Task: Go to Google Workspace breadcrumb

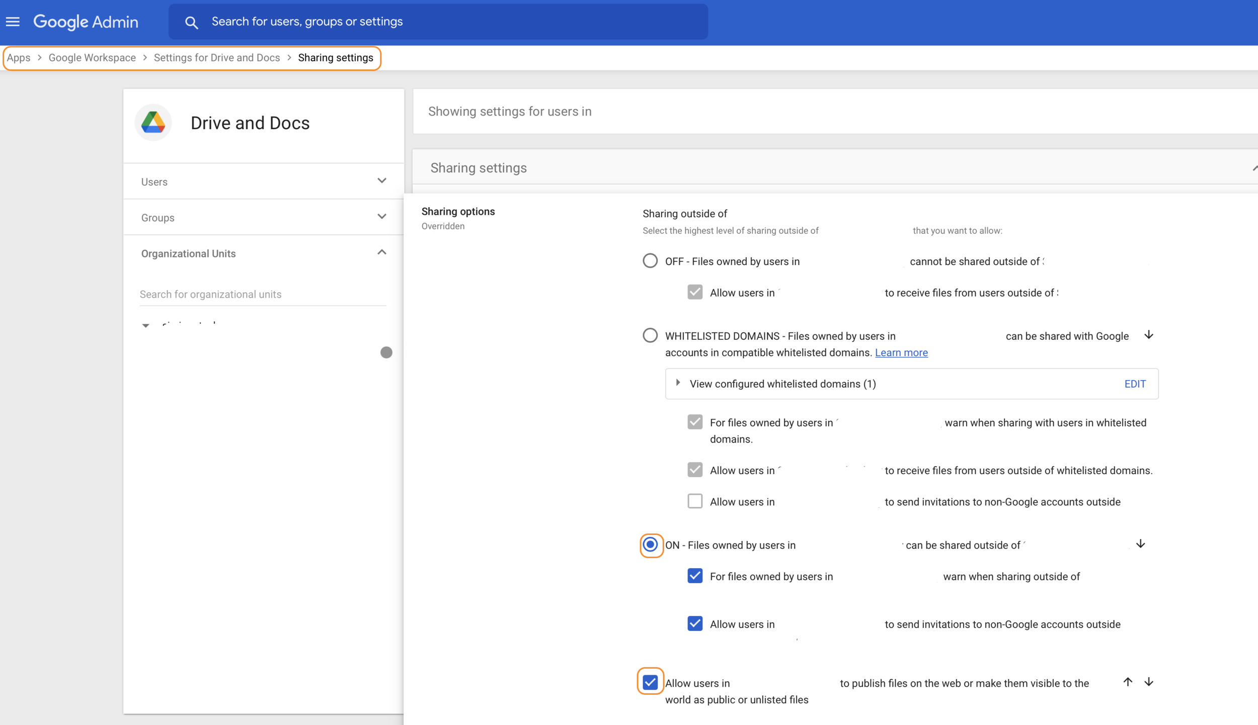Action: [92, 58]
